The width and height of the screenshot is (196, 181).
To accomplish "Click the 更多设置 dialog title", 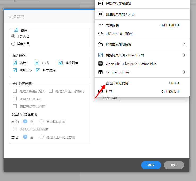I will pos(16,17).
